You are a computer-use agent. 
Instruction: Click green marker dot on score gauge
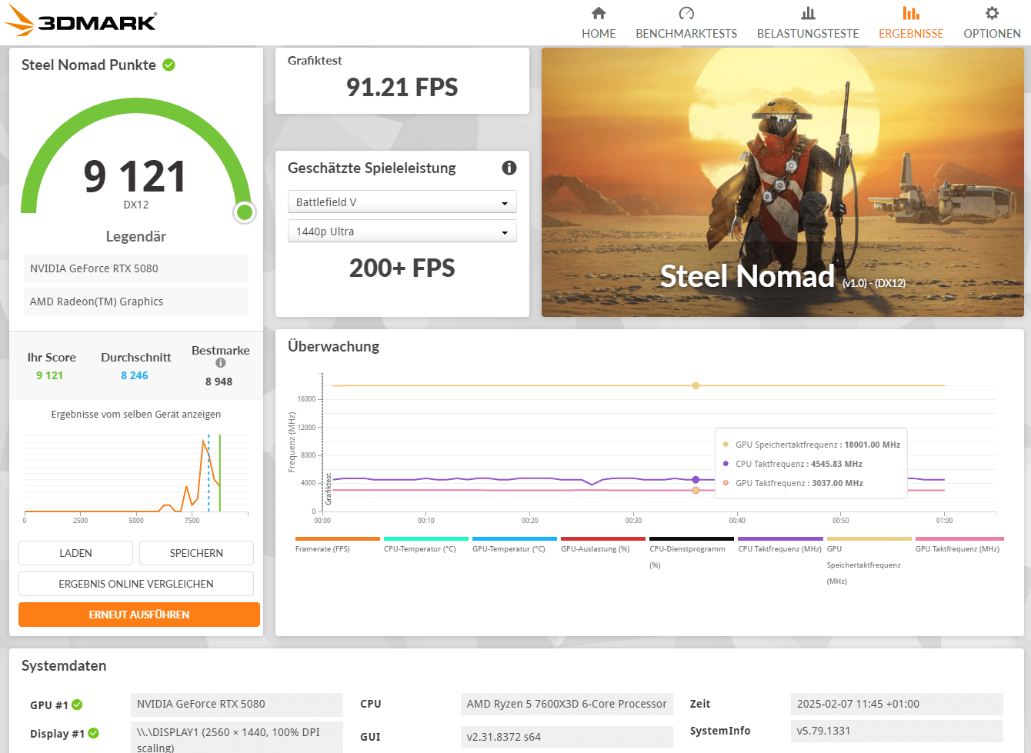click(245, 212)
